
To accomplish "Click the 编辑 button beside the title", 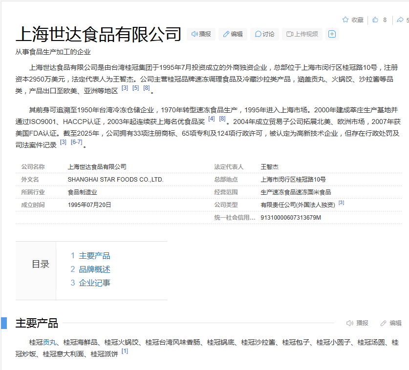I will click(233, 34).
